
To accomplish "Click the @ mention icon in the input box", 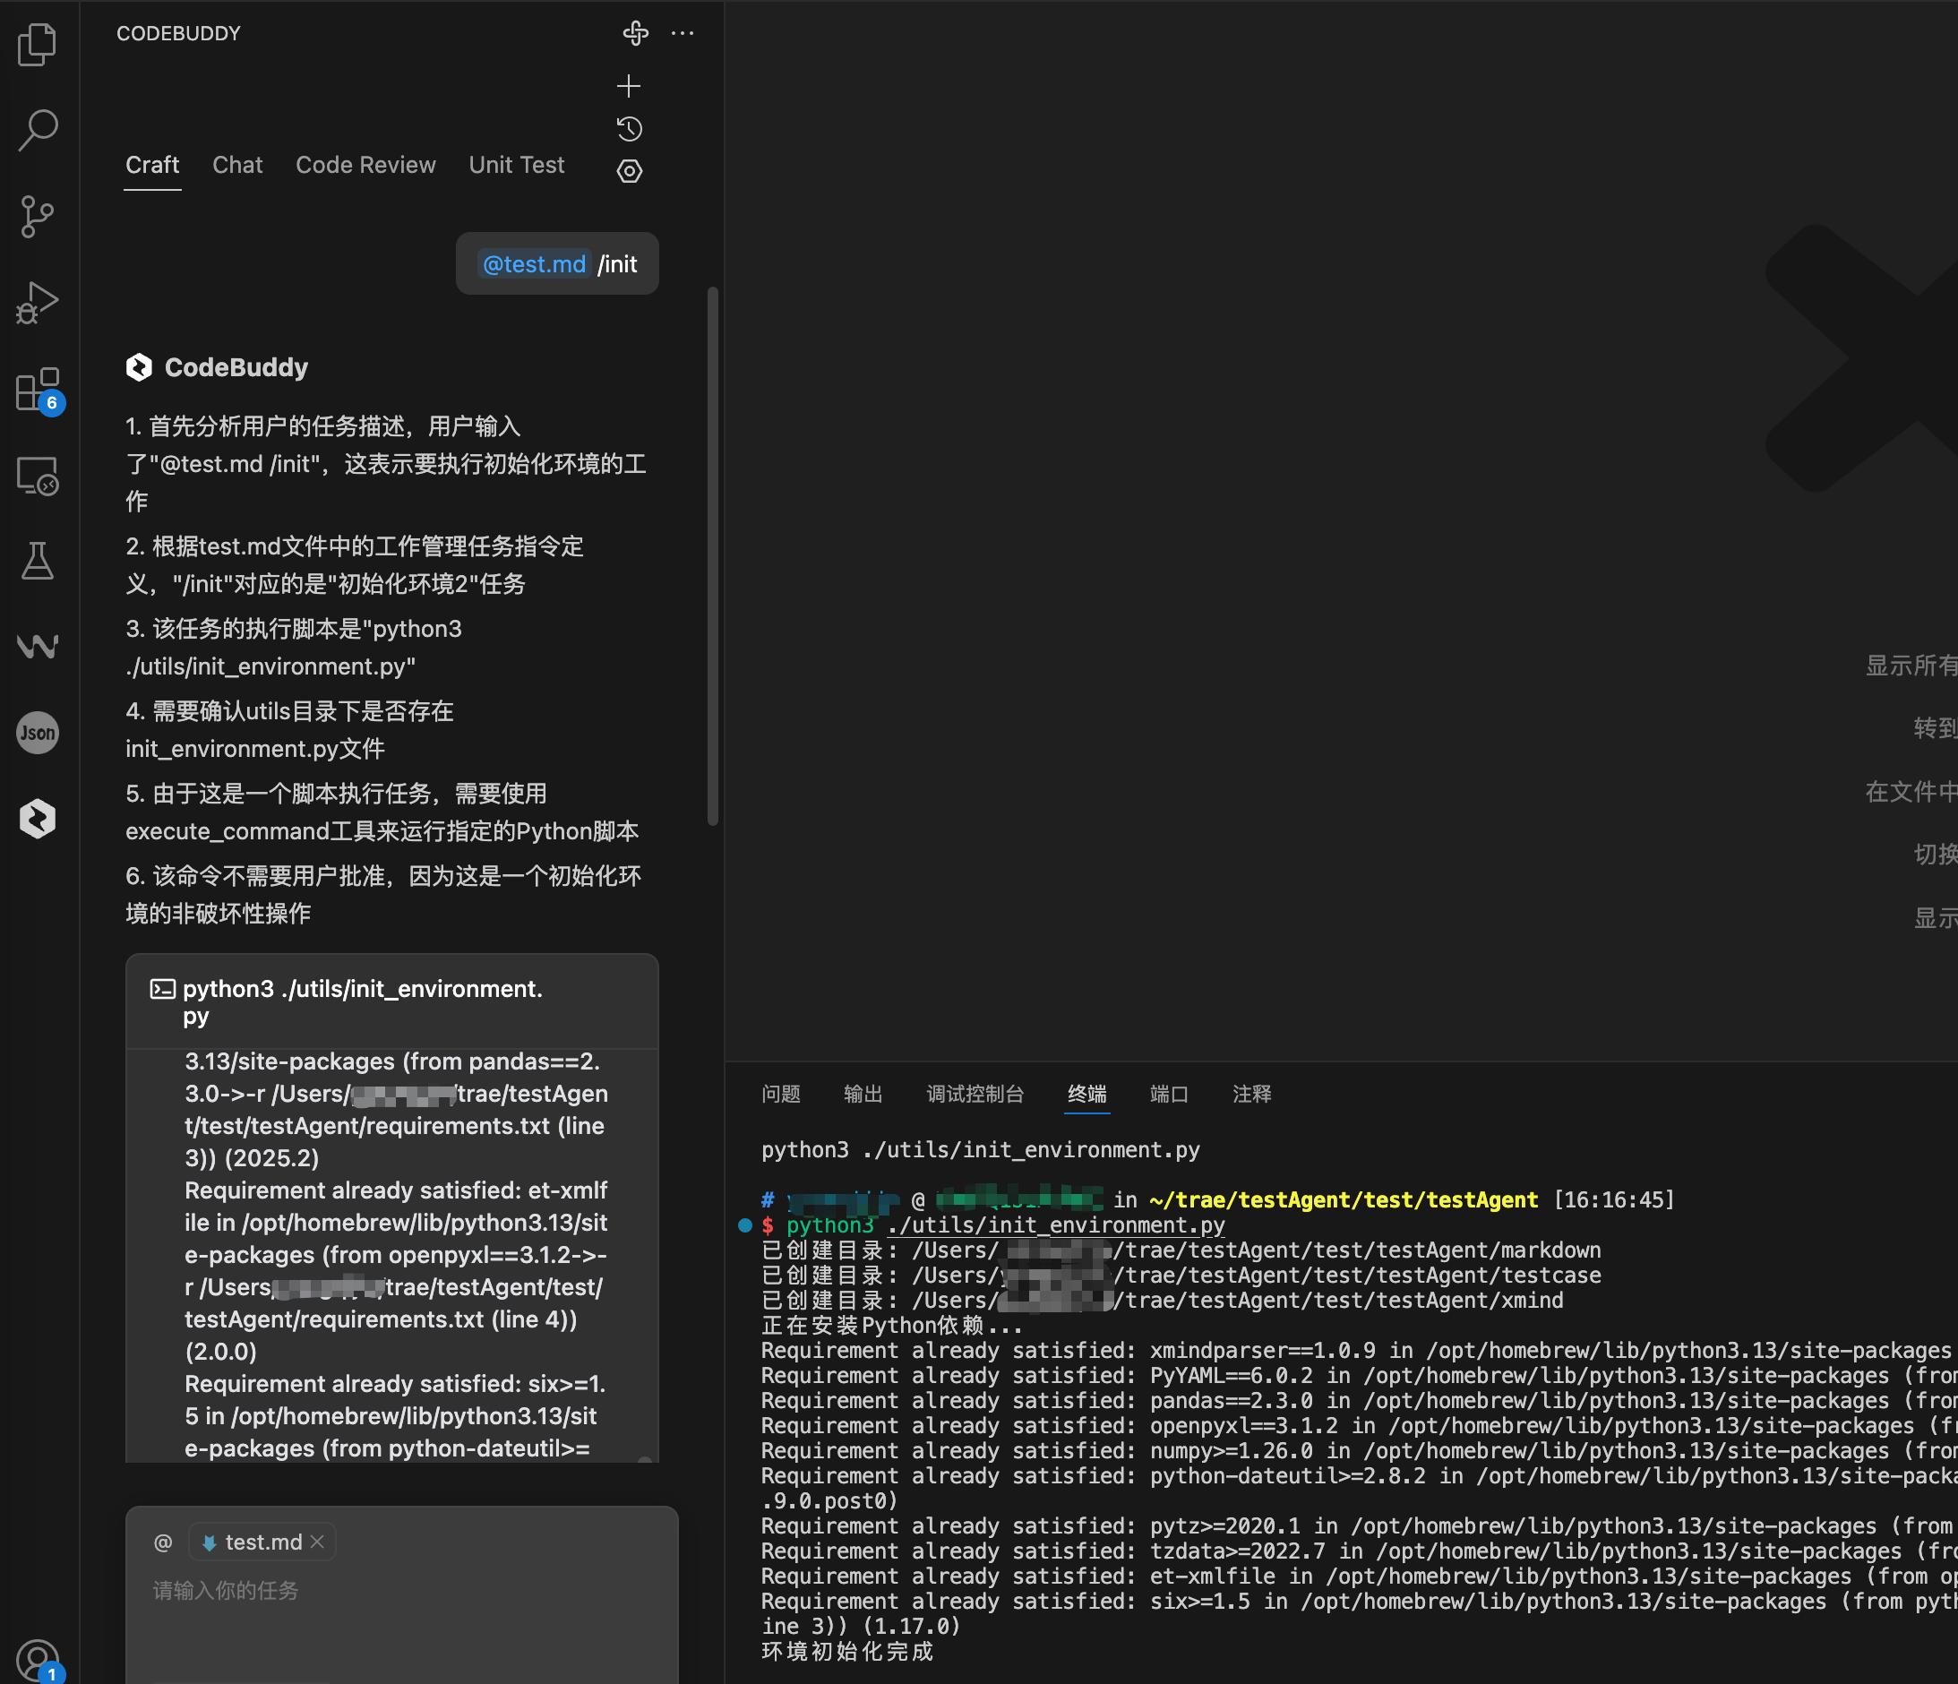I will tap(162, 1542).
